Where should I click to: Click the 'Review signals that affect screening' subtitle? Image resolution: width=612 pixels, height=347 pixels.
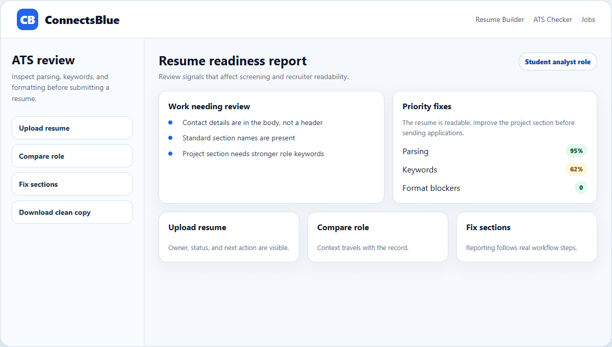pos(253,77)
